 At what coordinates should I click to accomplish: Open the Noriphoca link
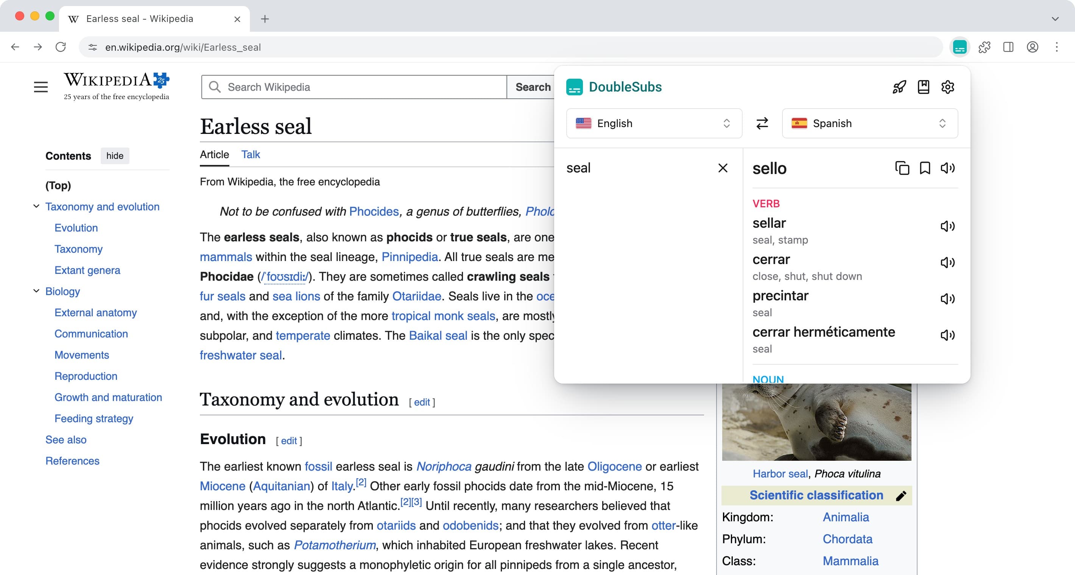[x=444, y=466]
